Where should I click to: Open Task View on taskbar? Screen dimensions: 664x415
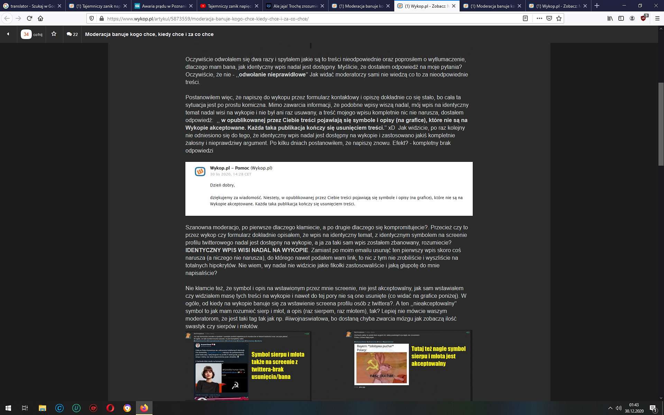point(25,408)
